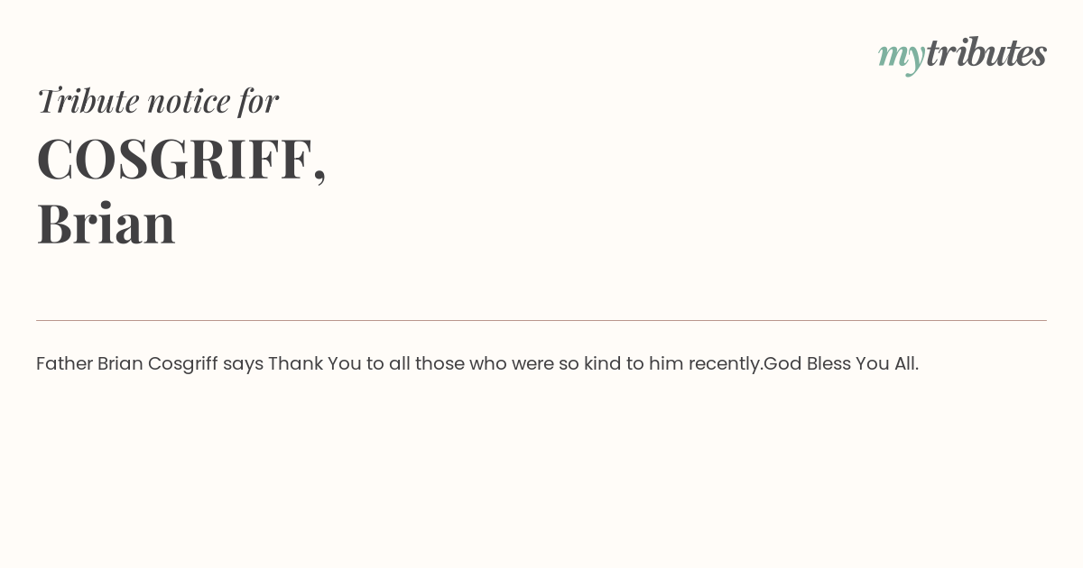The height and width of the screenshot is (568, 1083).
Task: Click the first name Brian heading
Action: click(106, 223)
